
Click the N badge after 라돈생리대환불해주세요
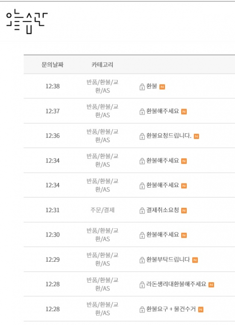coord(211,285)
